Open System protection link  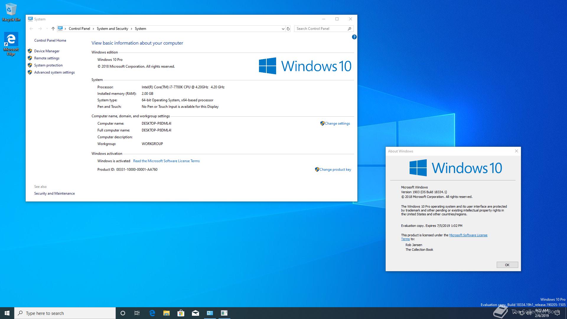[48, 65]
